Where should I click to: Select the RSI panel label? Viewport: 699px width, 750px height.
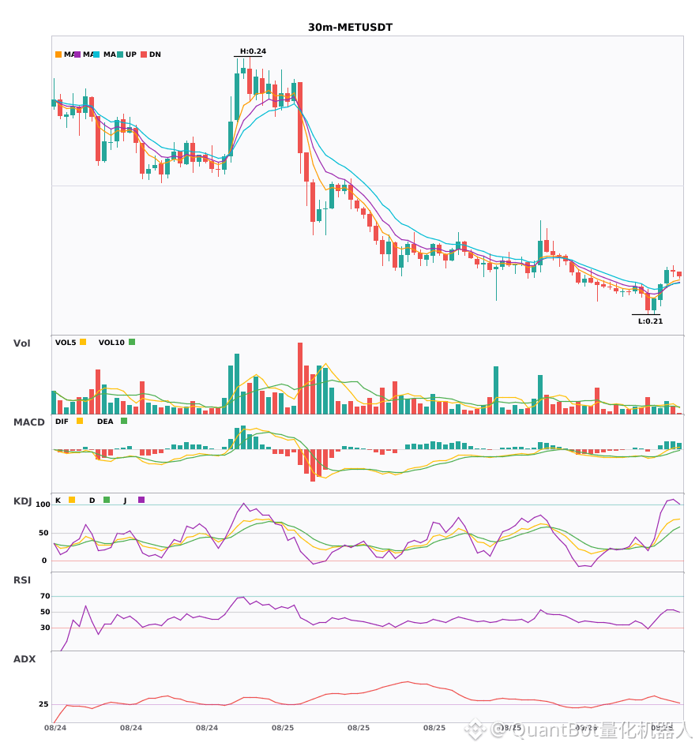pyautogui.click(x=22, y=580)
